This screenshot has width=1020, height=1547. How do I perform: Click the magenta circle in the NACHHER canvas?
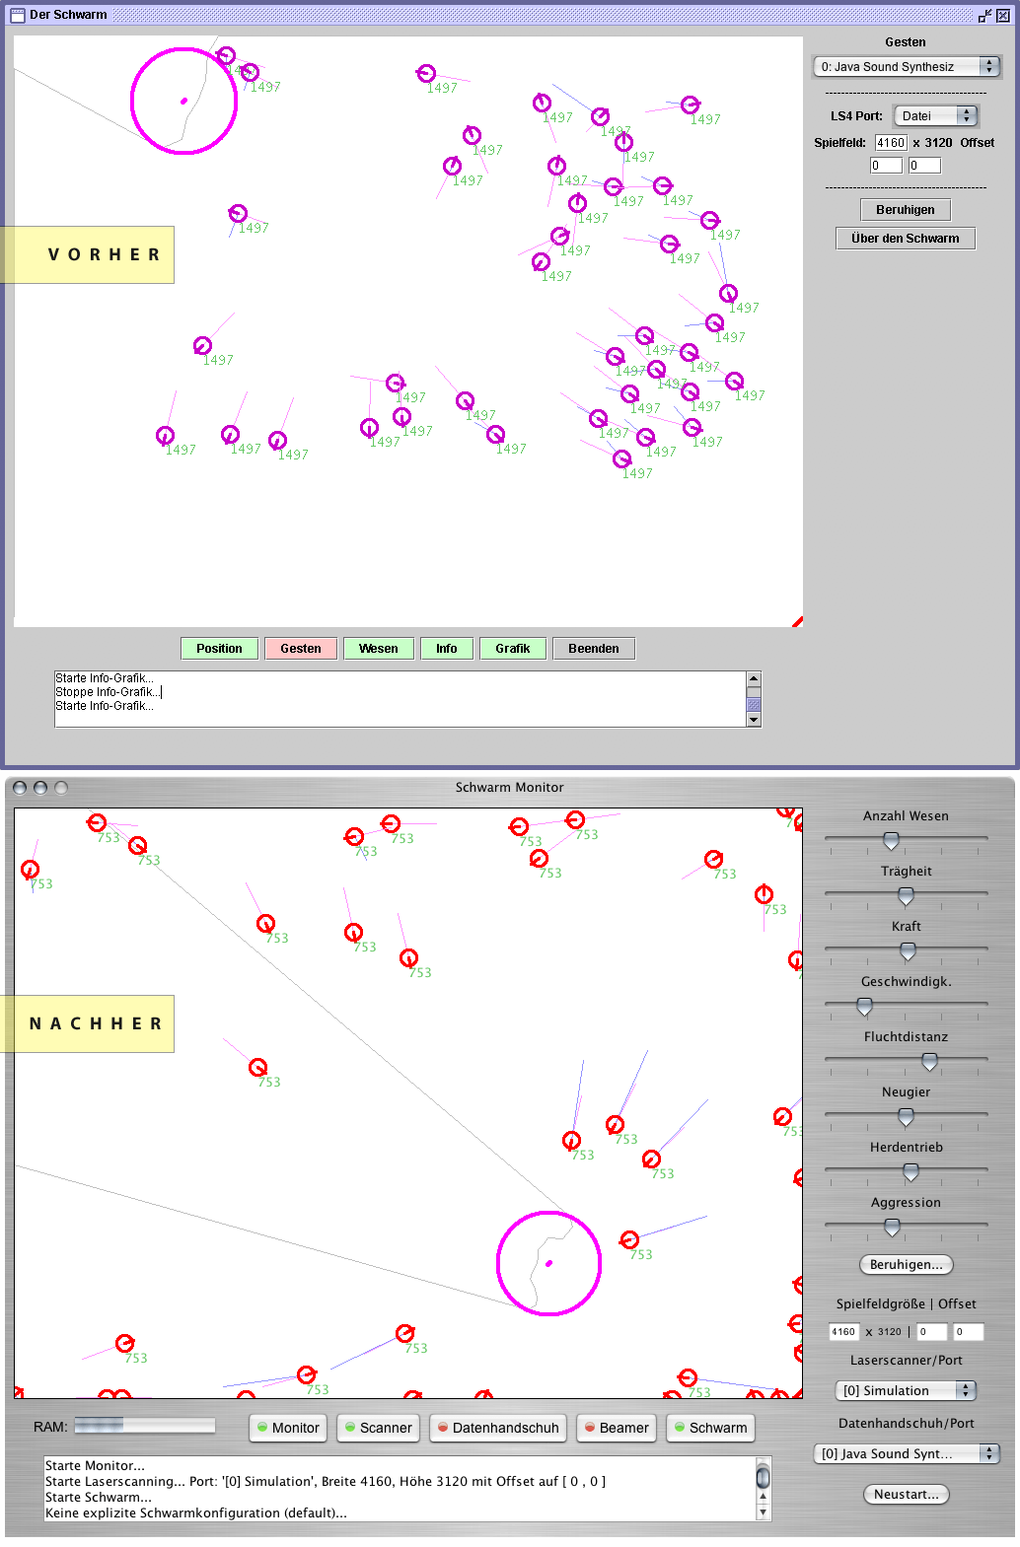point(548,1263)
